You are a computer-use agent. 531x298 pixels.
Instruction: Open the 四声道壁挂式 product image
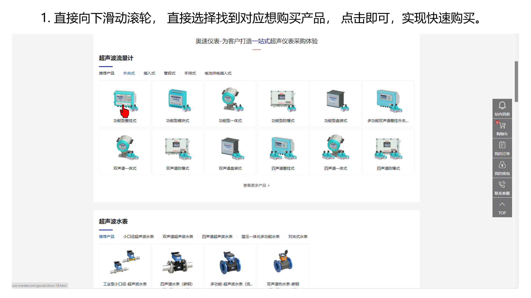(x=283, y=148)
